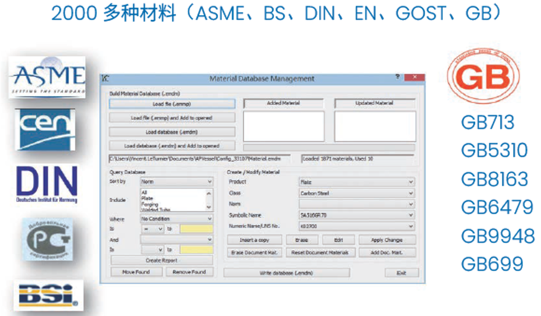
Task: Click the Create Report button
Action: (x=161, y=260)
